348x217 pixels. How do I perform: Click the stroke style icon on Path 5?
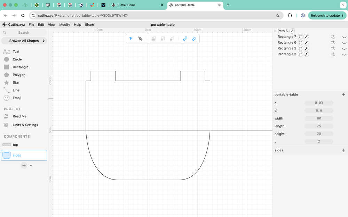pos(292,31)
